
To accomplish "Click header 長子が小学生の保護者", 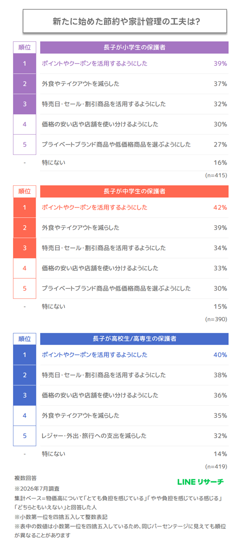I will (134, 47).
